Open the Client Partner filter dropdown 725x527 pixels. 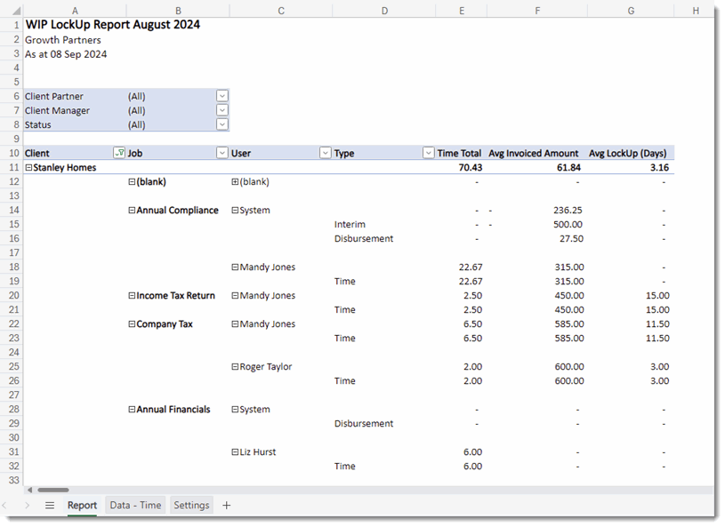pyautogui.click(x=222, y=96)
